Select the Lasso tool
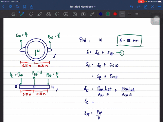This screenshot has width=163, height=122. (x=57, y=14)
